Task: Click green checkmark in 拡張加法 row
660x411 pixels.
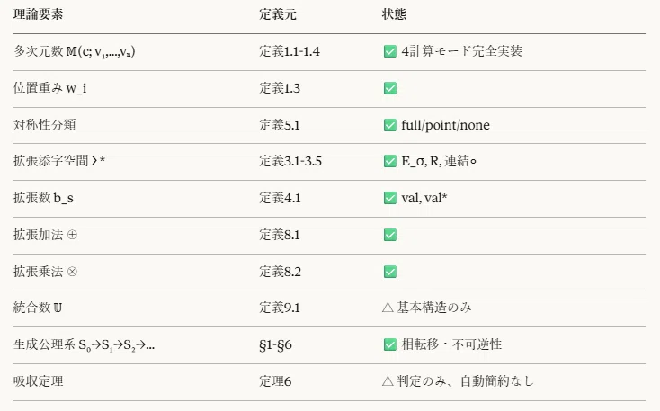Action: [x=390, y=235]
